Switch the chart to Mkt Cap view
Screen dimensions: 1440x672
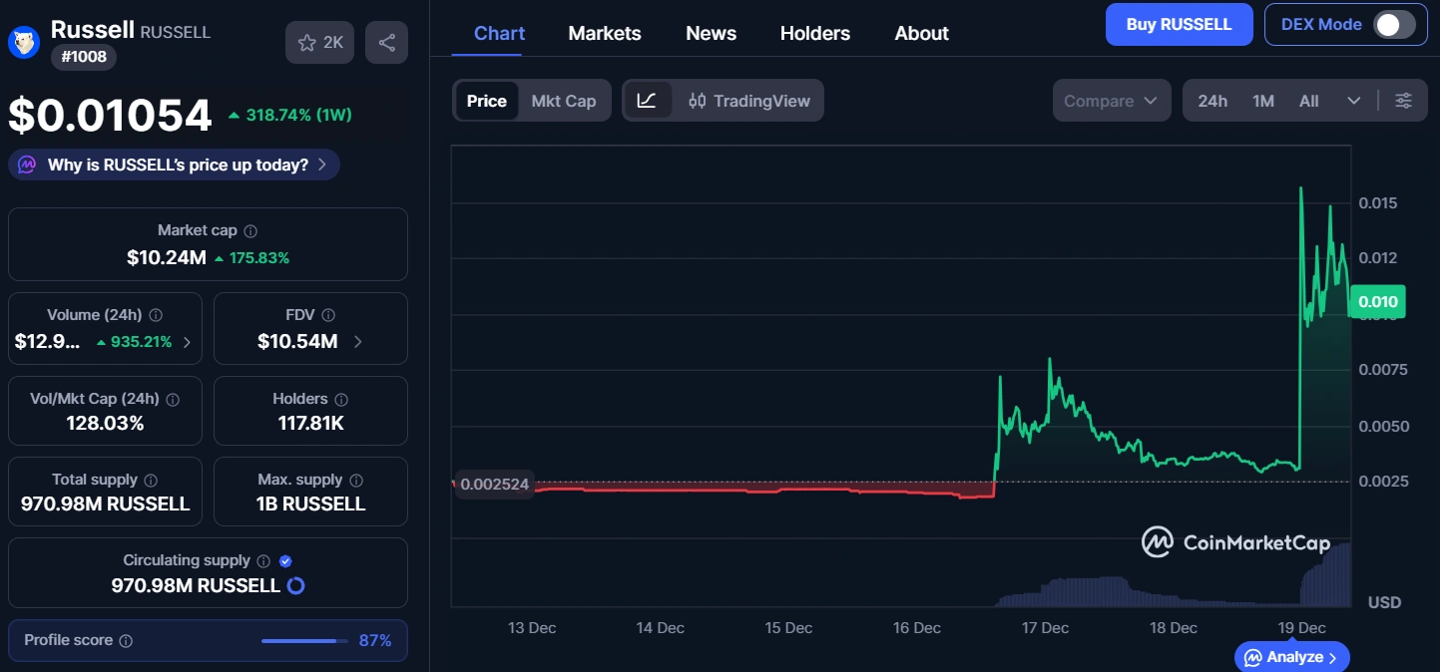[564, 100]
